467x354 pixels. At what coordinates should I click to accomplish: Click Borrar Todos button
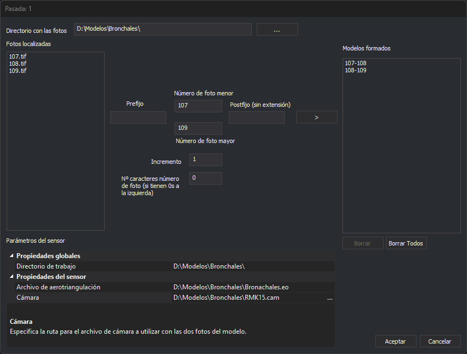pos(406,243)
